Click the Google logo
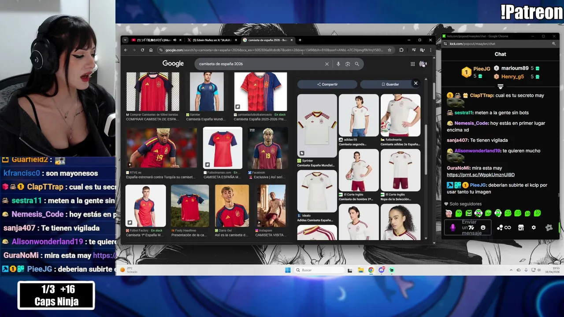 pyautogui.click(x=173, y=64)
